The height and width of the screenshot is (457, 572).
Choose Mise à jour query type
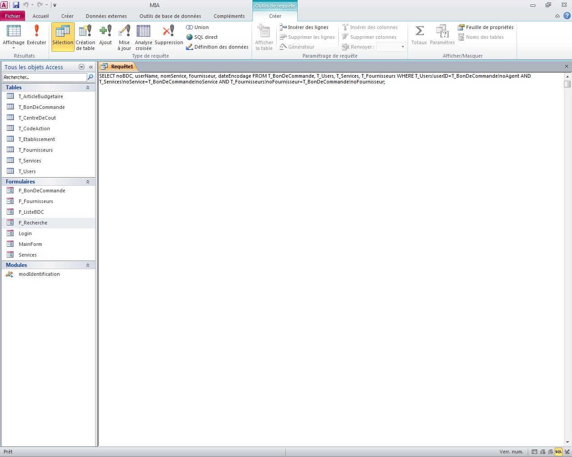coord(124,37)
